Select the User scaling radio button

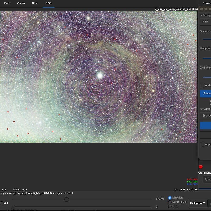click(170, 207)
